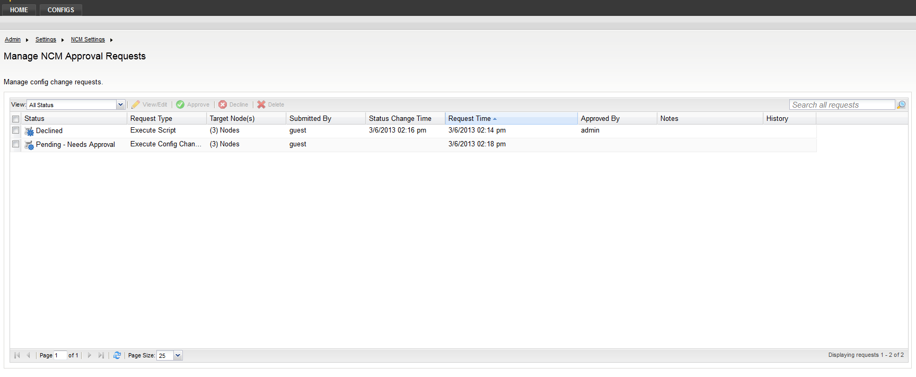
Task: Click (3) Nodes in the Pending row
Action: pos(225,144)
